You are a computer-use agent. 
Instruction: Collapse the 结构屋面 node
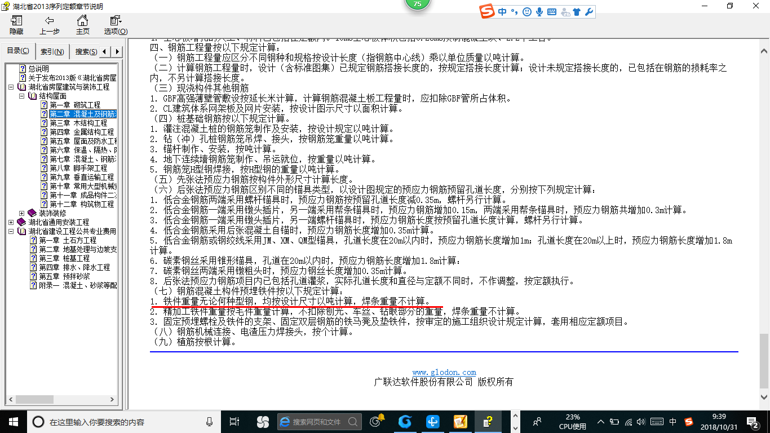[21, 96]
